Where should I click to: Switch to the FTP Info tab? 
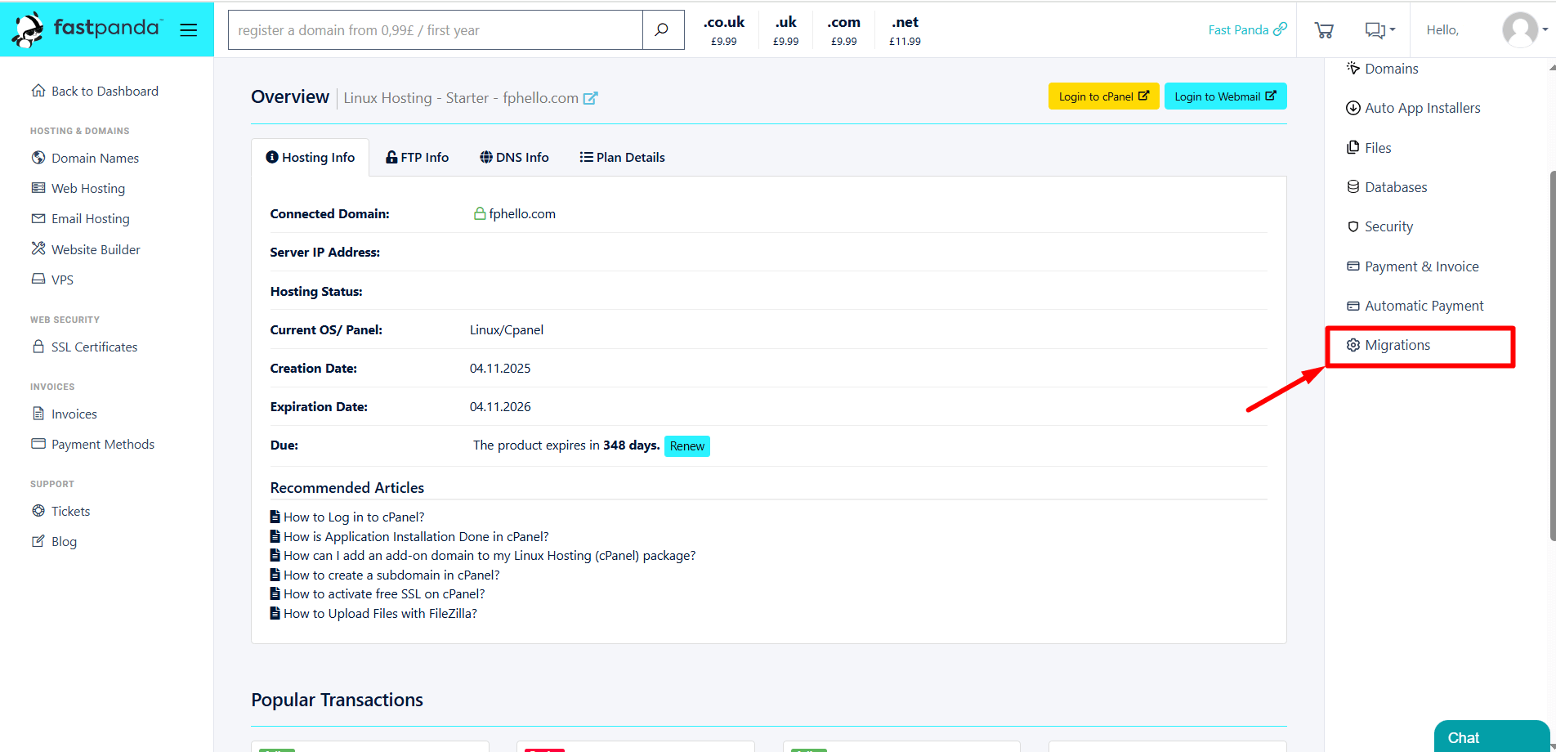(417, 158)
